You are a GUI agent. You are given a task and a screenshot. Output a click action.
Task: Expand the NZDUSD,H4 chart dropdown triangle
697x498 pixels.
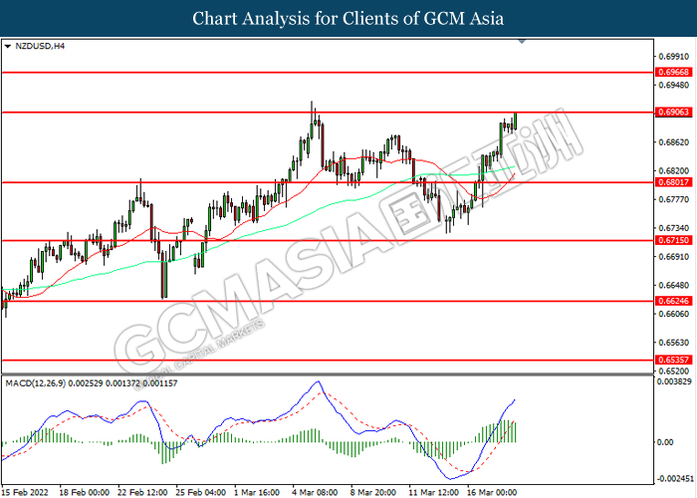(x=8, y=46)
